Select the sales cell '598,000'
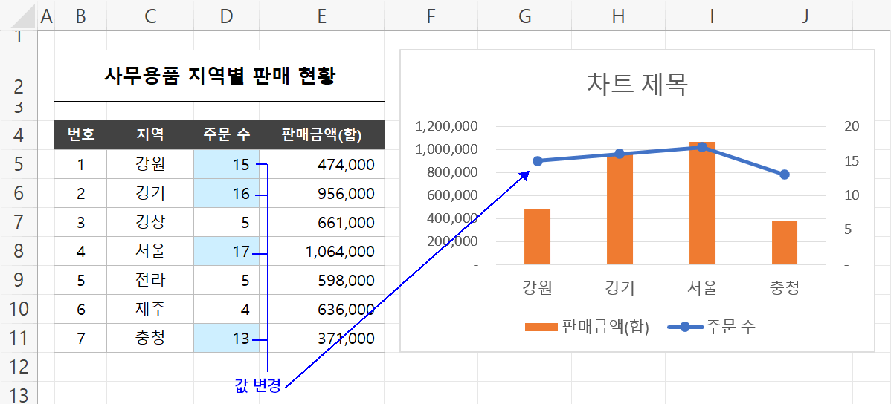 coord(321,280)
